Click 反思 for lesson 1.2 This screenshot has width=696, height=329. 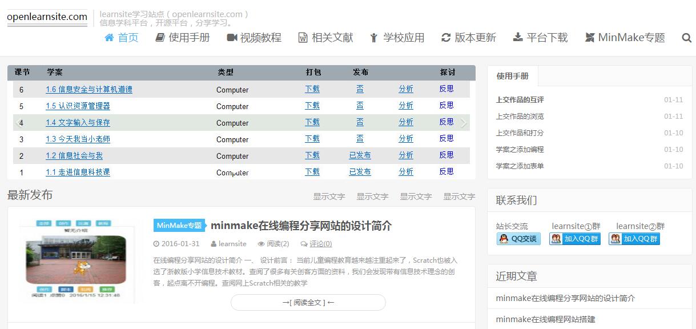[446, 155]
